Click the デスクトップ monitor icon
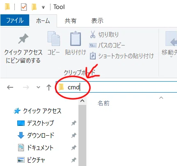The width and height of the screenshot is (177, 166). (21, 123)
